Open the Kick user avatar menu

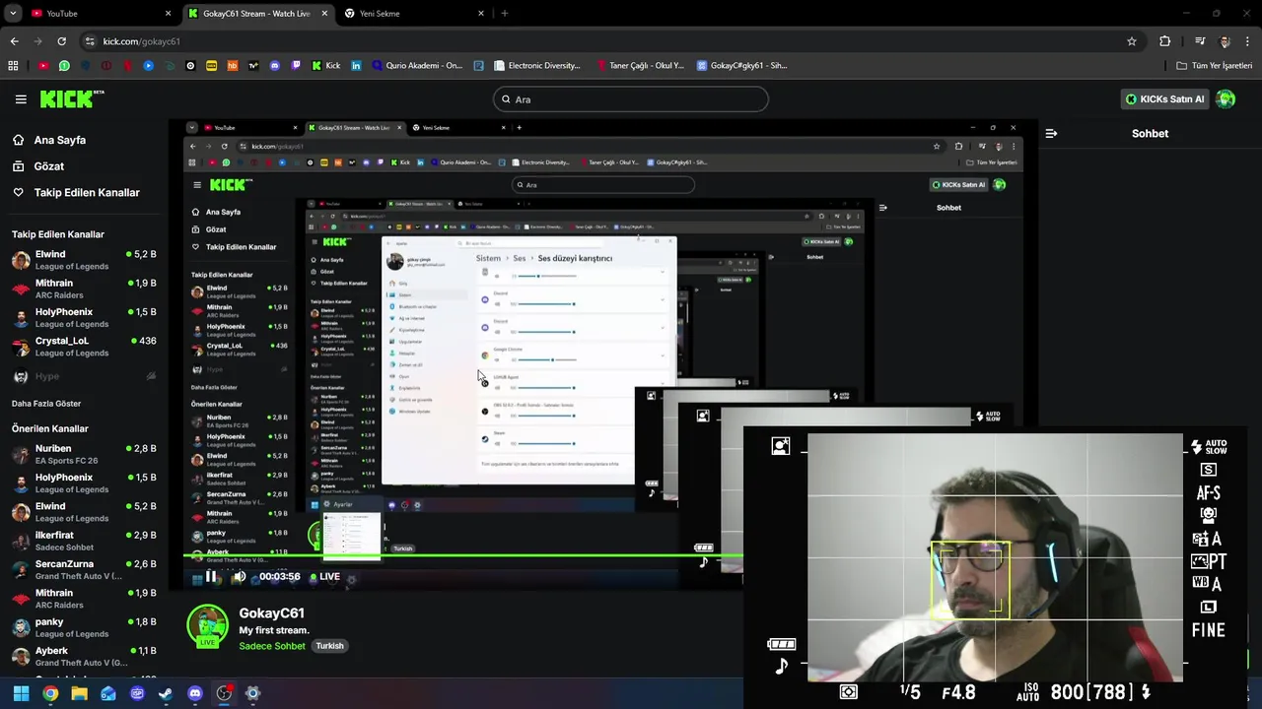point(1226,98)
